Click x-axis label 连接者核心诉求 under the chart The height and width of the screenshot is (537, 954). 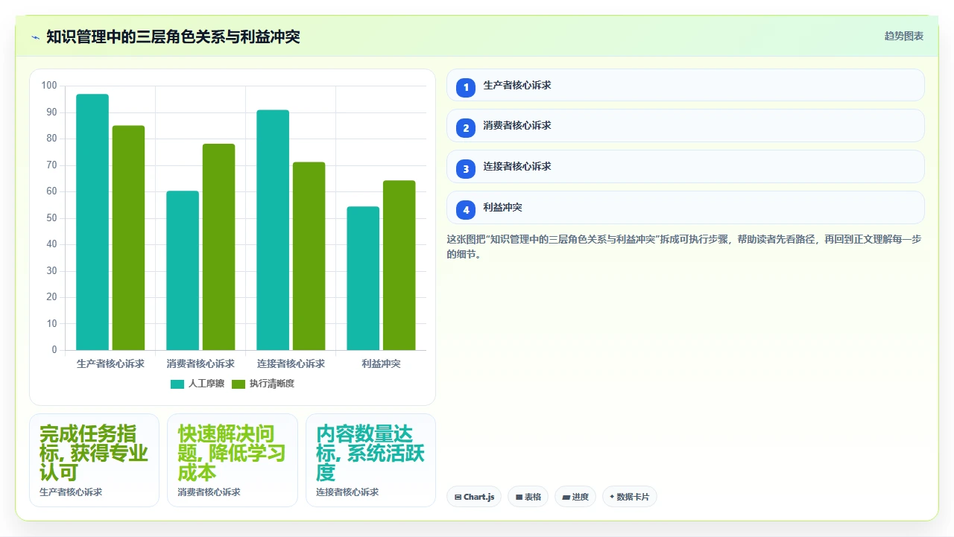click(x=291, y=363)
